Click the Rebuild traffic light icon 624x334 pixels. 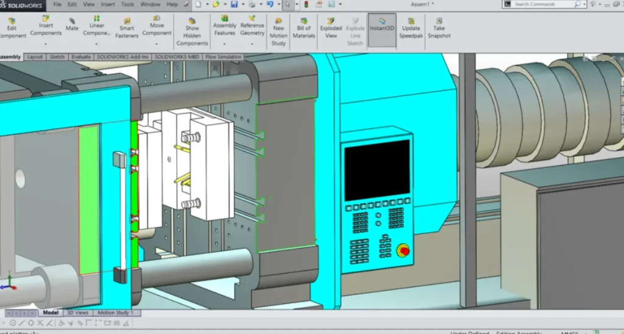306,4
